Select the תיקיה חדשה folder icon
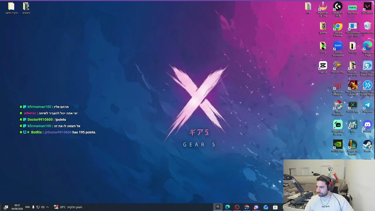 11,8
